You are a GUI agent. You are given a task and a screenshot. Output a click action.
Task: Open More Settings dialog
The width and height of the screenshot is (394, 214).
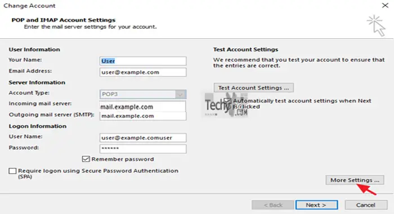tap(355, 180)
